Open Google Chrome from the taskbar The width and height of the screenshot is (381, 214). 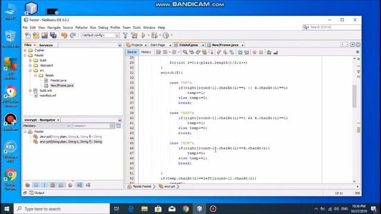click(x=186, y=209)
